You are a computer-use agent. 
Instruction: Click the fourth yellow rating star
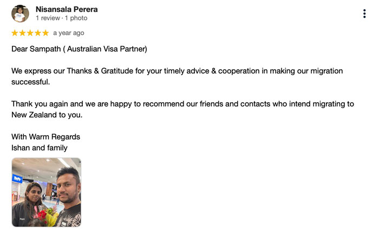click(x=38, y=33)
